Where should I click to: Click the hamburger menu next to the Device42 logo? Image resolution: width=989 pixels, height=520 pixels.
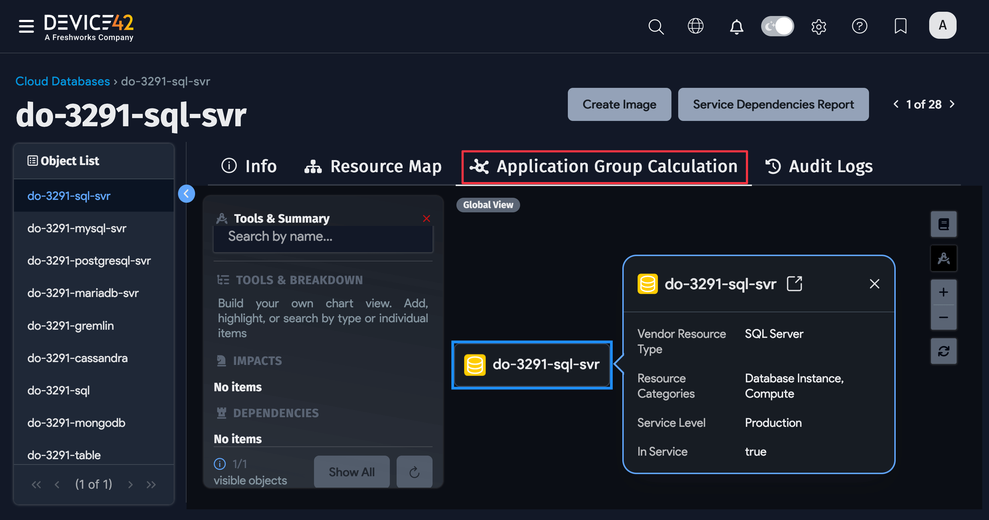(26, 26)
